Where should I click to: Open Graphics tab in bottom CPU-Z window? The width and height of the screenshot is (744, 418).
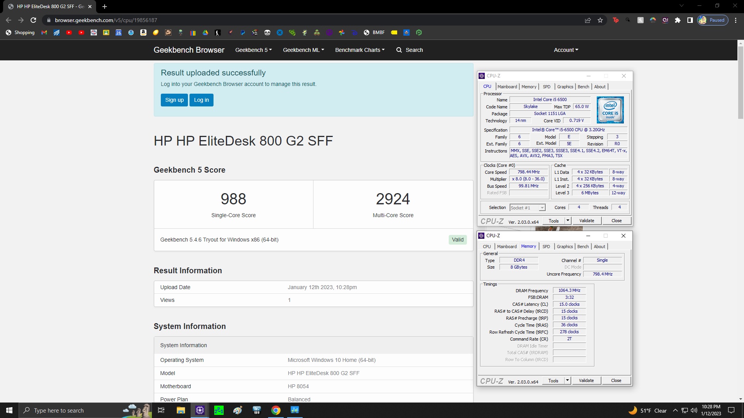[x=565, y=247]
